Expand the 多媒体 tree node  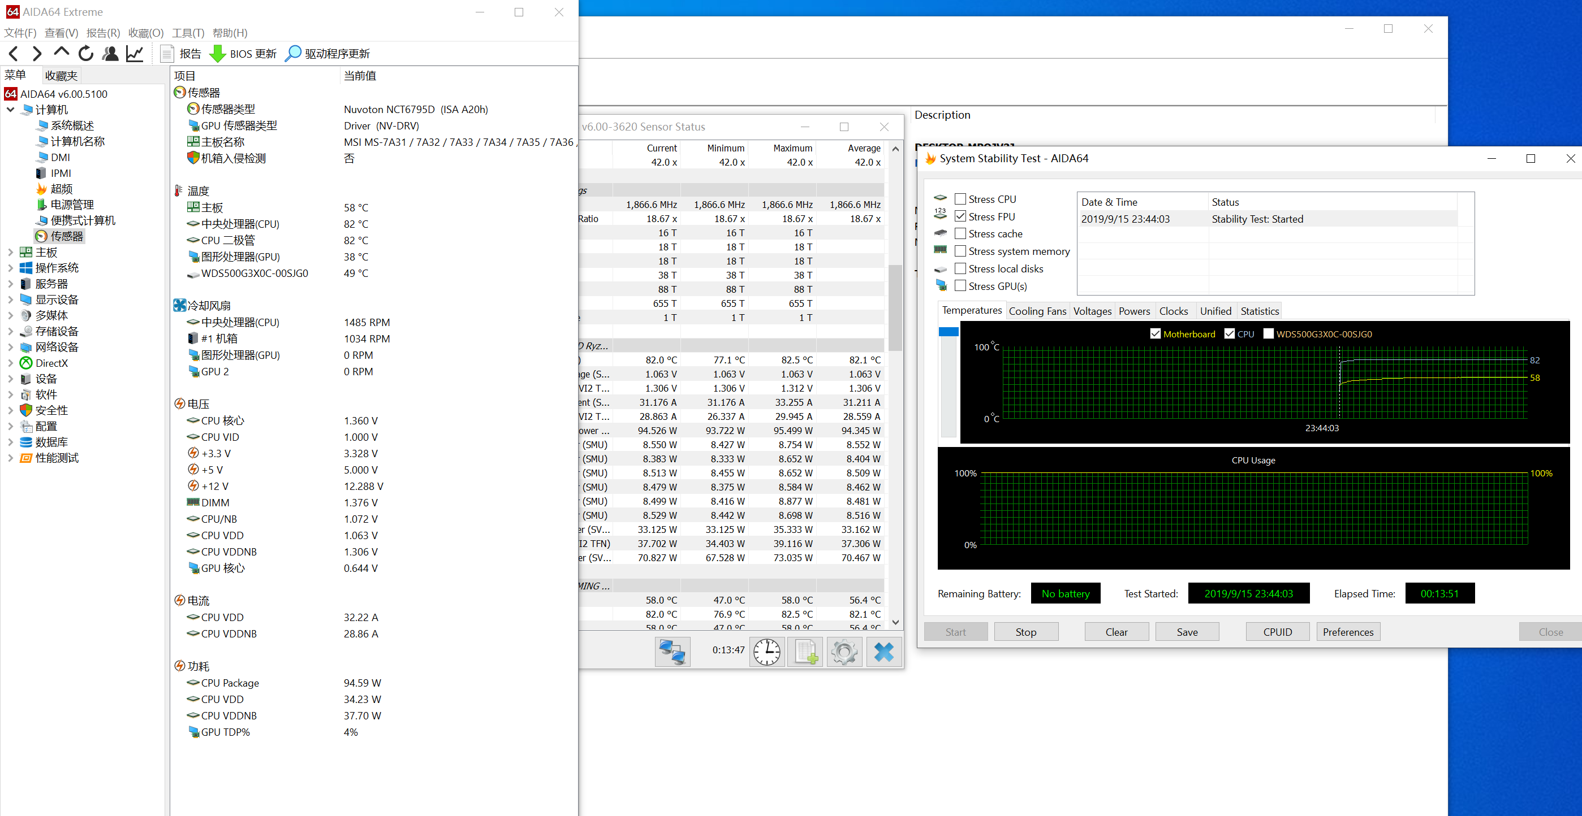10,315
